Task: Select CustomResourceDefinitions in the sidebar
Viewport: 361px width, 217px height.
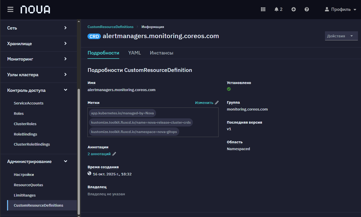Action: (x=42, y=205)
